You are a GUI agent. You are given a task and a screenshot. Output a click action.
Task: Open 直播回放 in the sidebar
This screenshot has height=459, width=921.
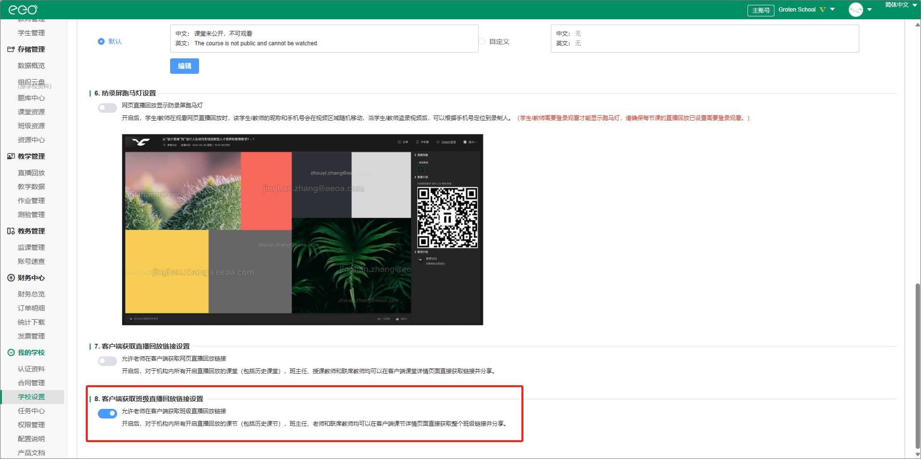click(31, 173)
